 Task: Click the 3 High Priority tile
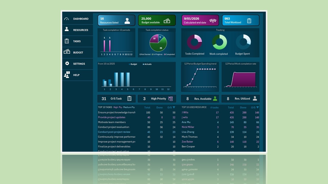[157, 99]
